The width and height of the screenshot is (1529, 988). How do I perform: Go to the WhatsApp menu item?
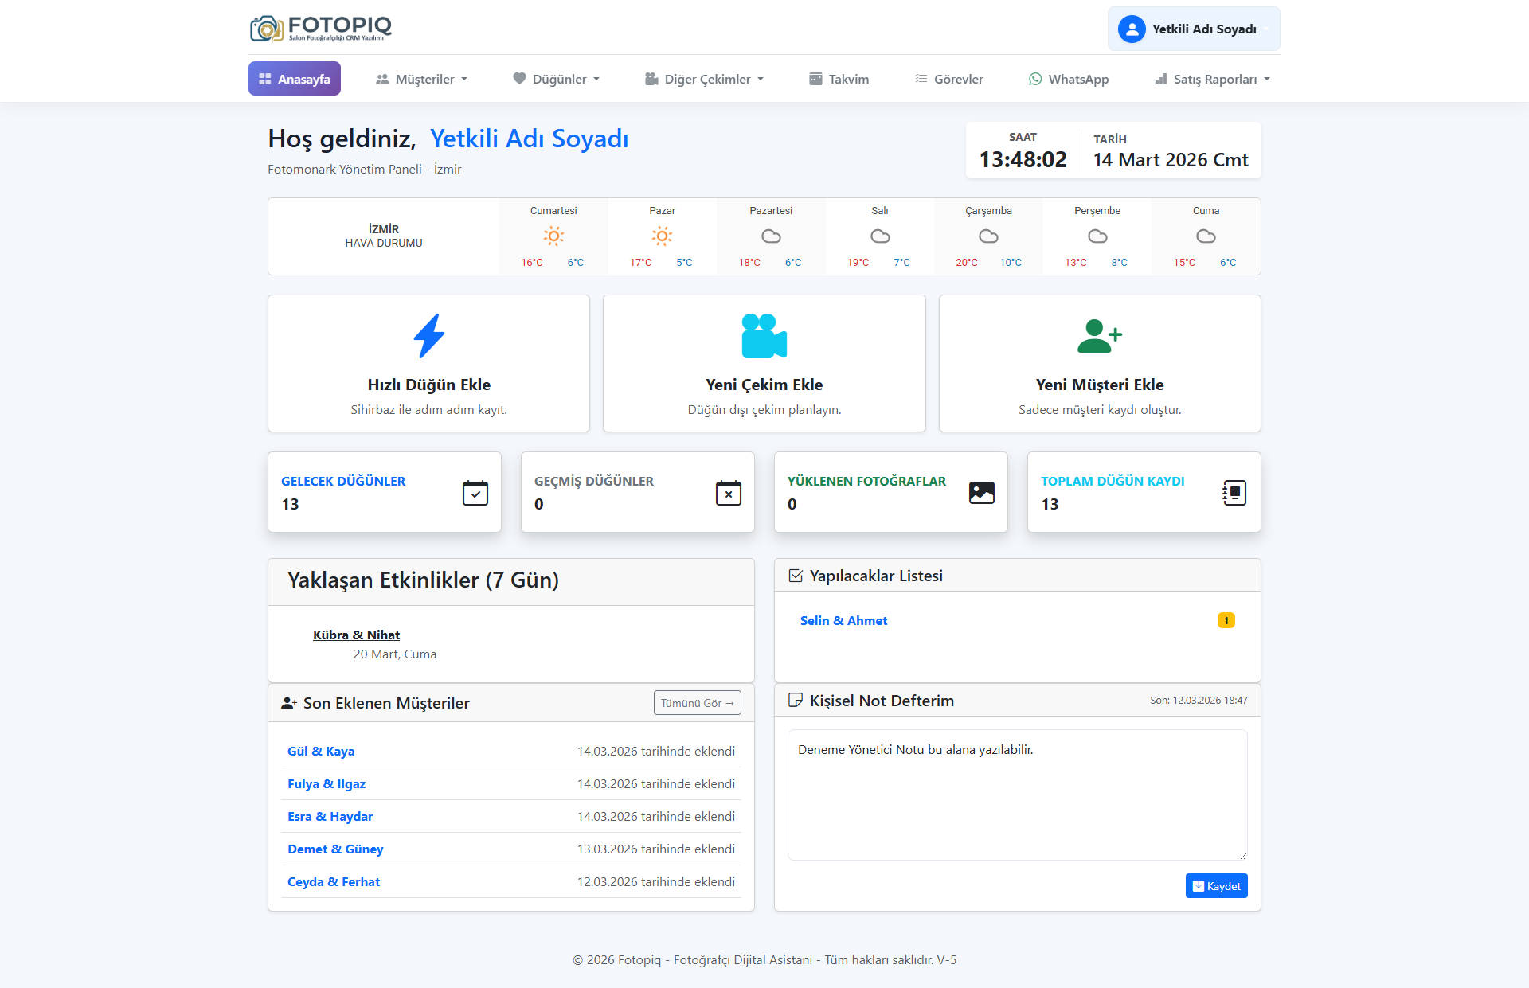pyautogui.click(x=1068, y=79)
